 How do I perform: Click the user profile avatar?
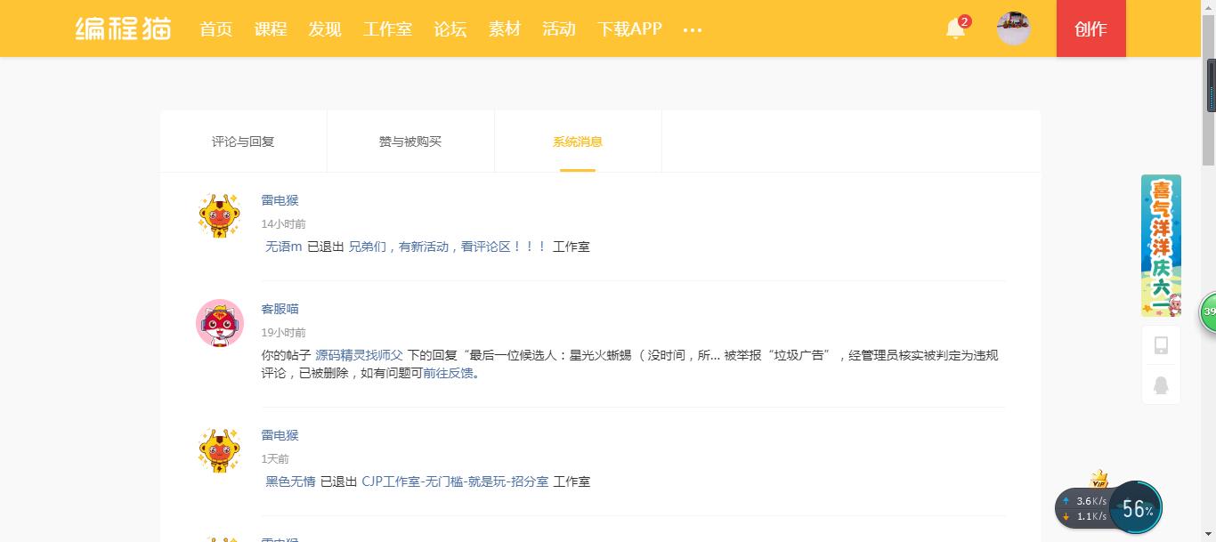[1014, 28]
